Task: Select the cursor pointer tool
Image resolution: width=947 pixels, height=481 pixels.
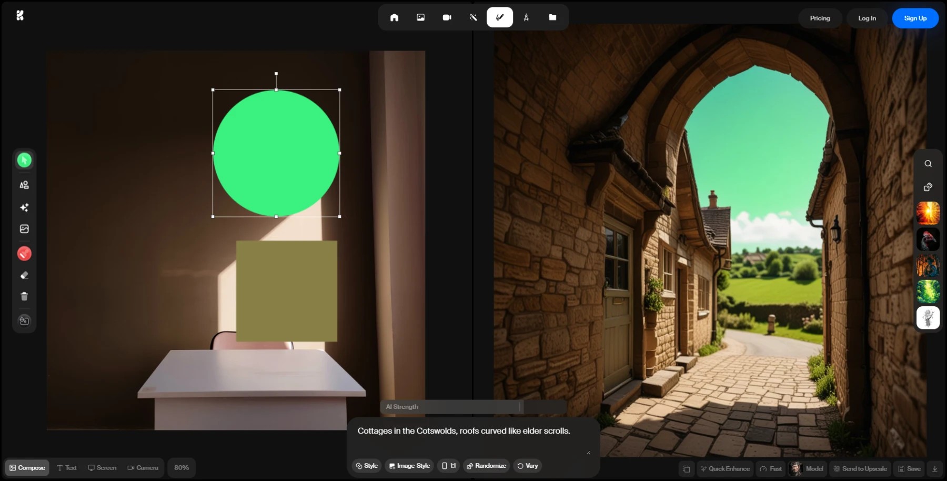Action: click(24, 160)
